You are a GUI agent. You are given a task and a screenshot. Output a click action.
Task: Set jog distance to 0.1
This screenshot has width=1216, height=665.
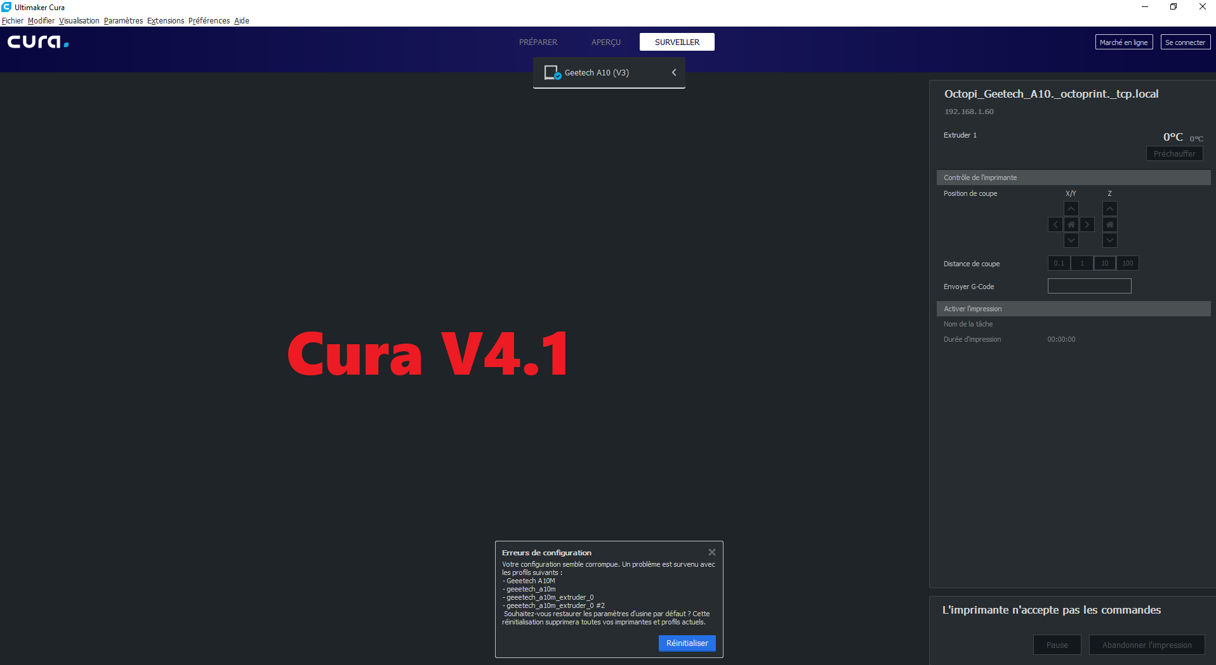[x=1059, y=263]
